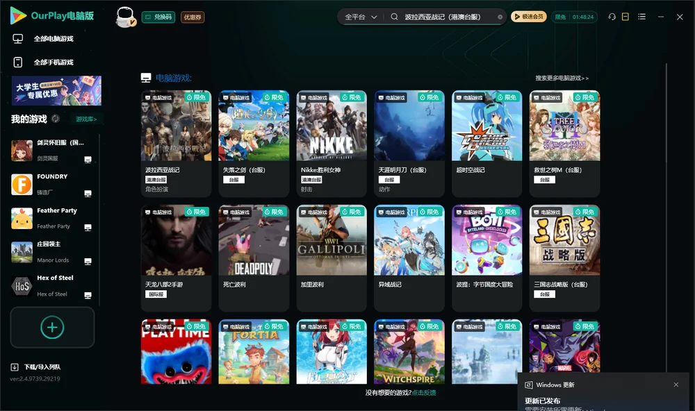The image size is (695, 411).
Task: Click the PC icon on the Manor Lords row
Action: [88, 261]
